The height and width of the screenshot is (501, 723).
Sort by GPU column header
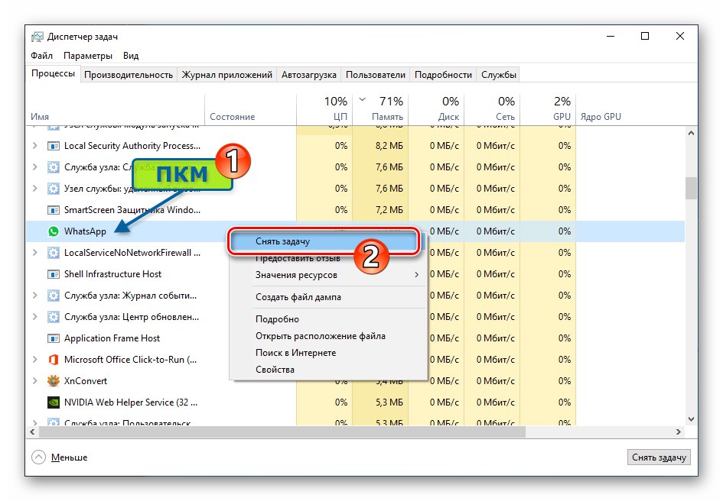[x=548, y=110]
